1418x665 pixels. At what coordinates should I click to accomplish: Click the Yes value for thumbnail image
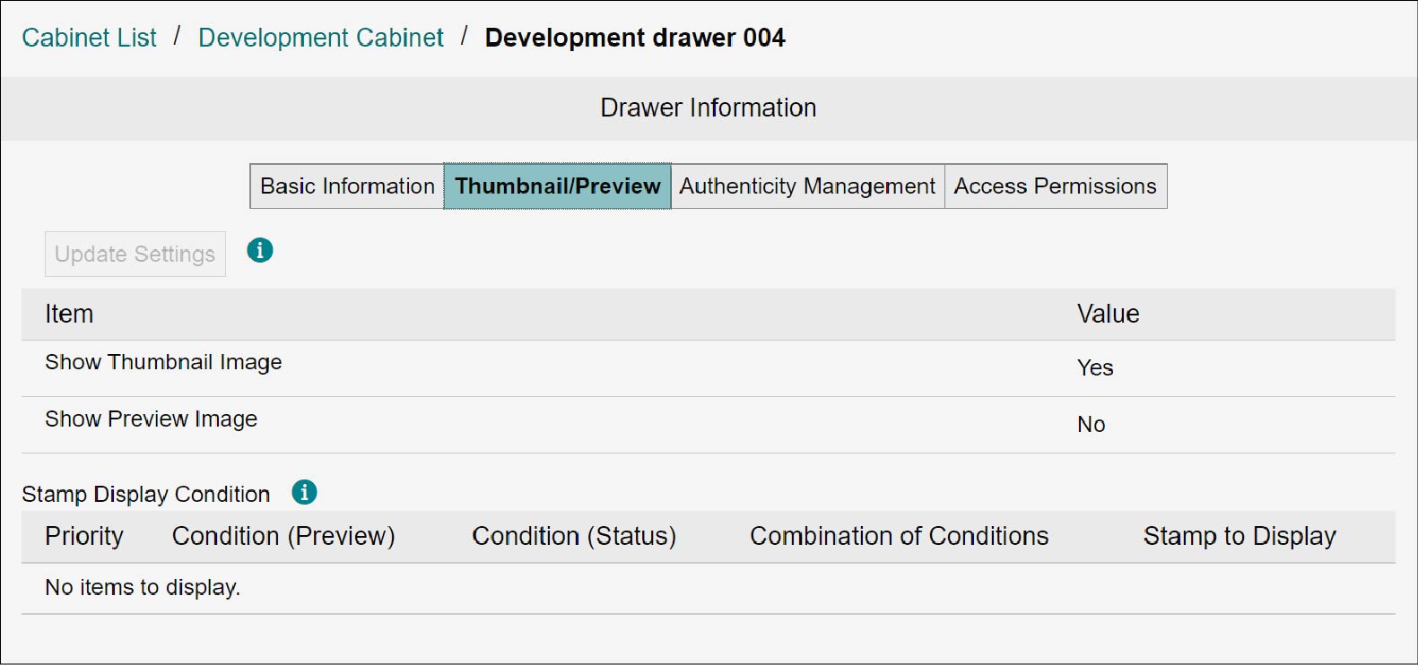pyautogui.click(x=1095, y=367)
